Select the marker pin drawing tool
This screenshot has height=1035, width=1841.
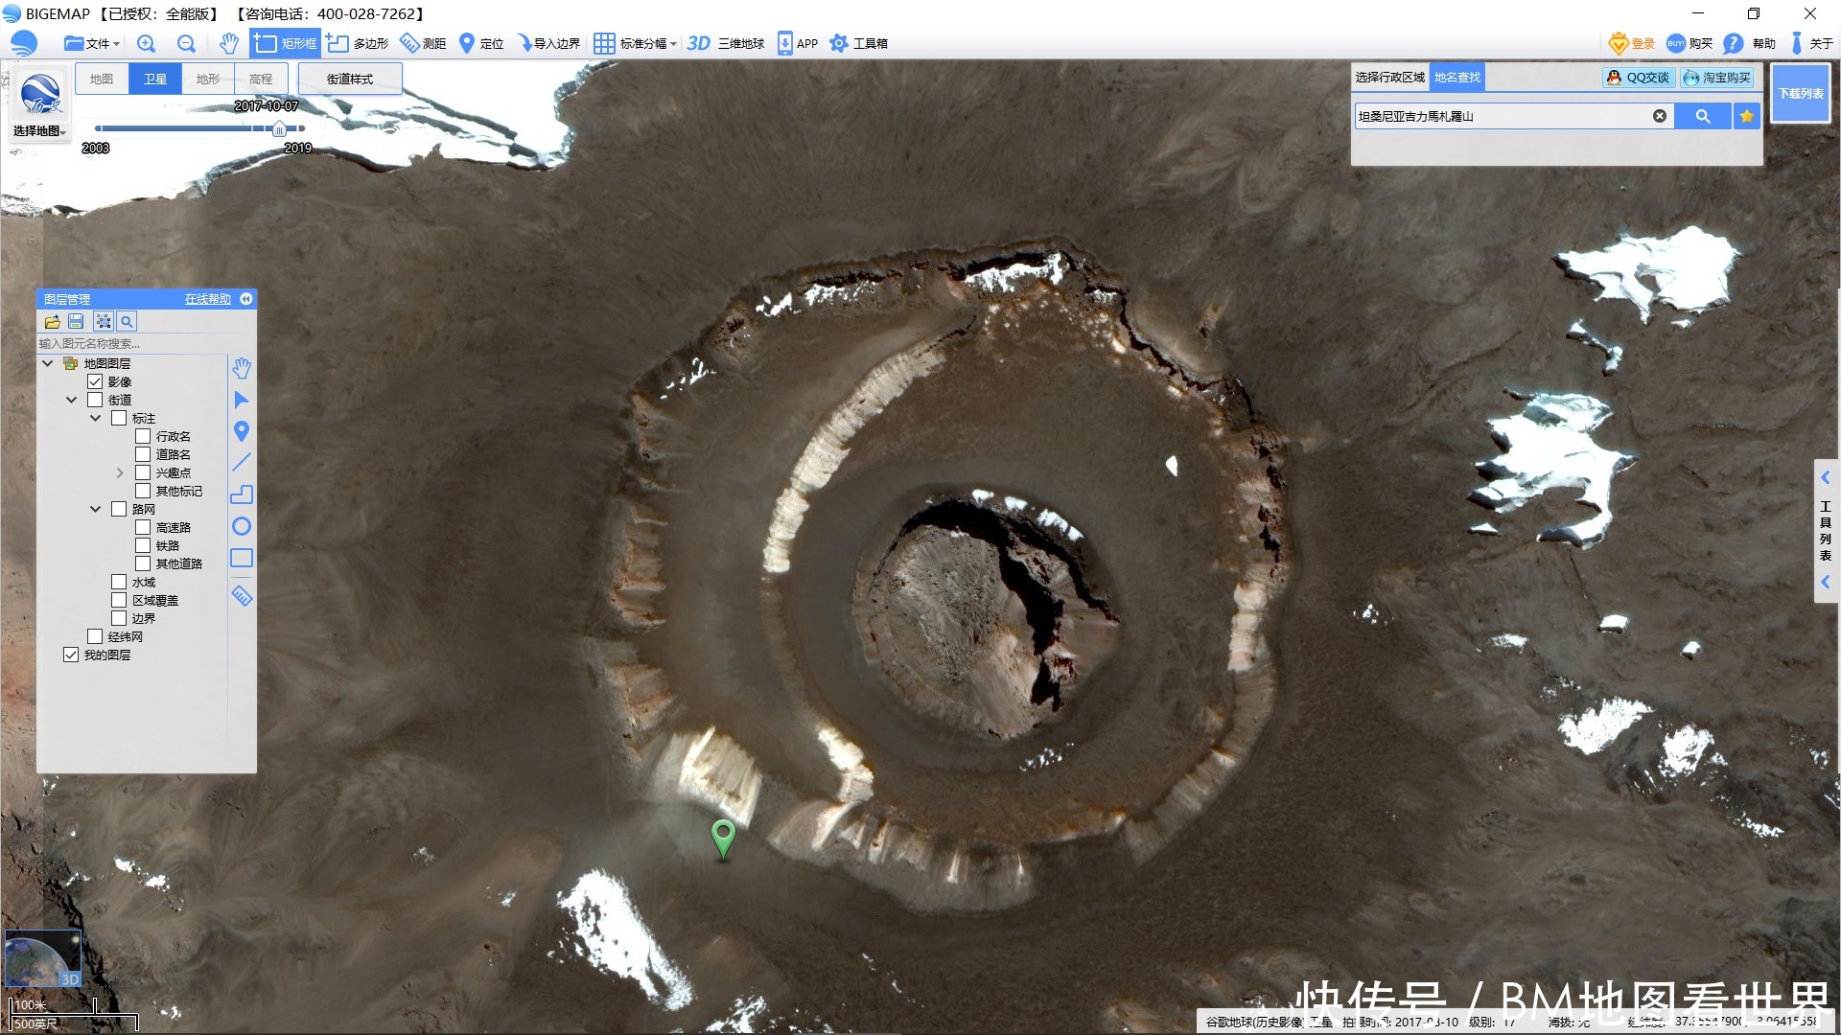coord(242,431)
